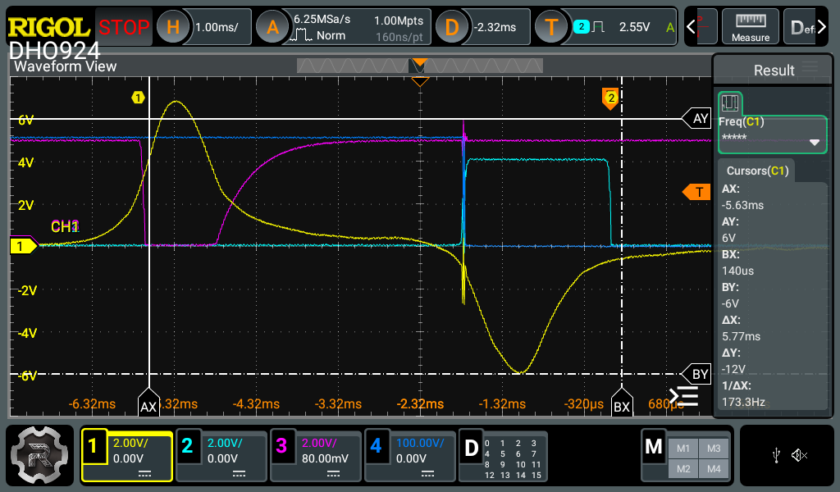Click the 1.00ms/ horizontal scale value

point(217,27)
